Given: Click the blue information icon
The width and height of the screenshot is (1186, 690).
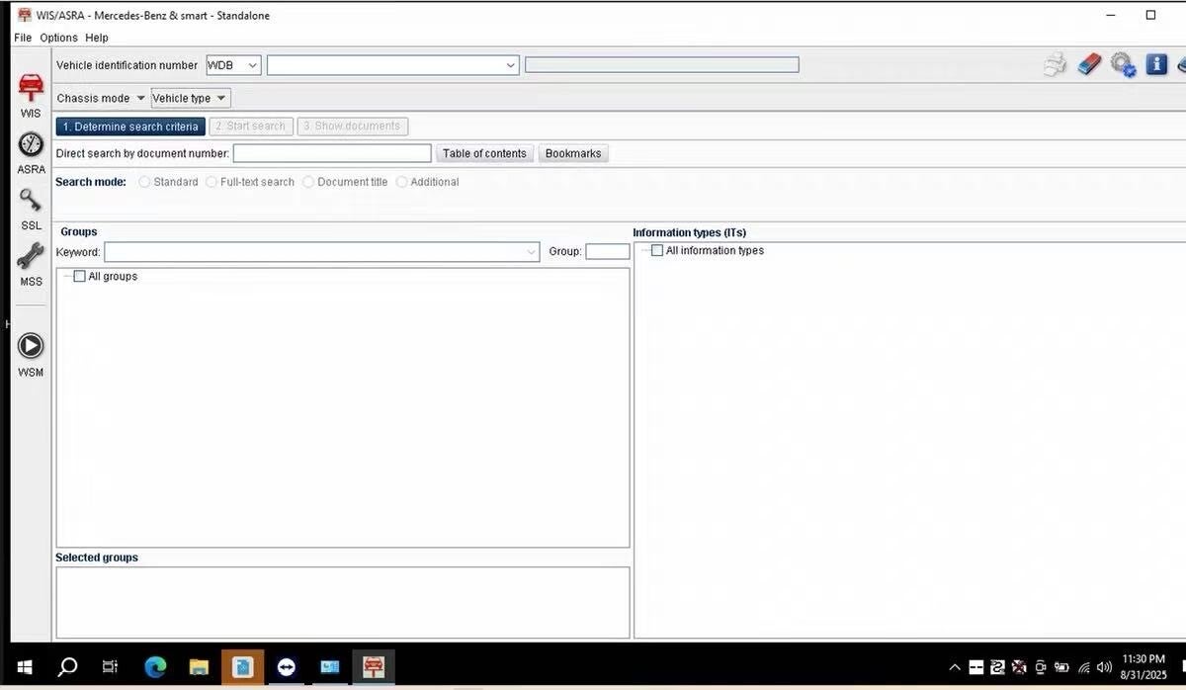Looking at the screenshot, I should point(1156,65).
